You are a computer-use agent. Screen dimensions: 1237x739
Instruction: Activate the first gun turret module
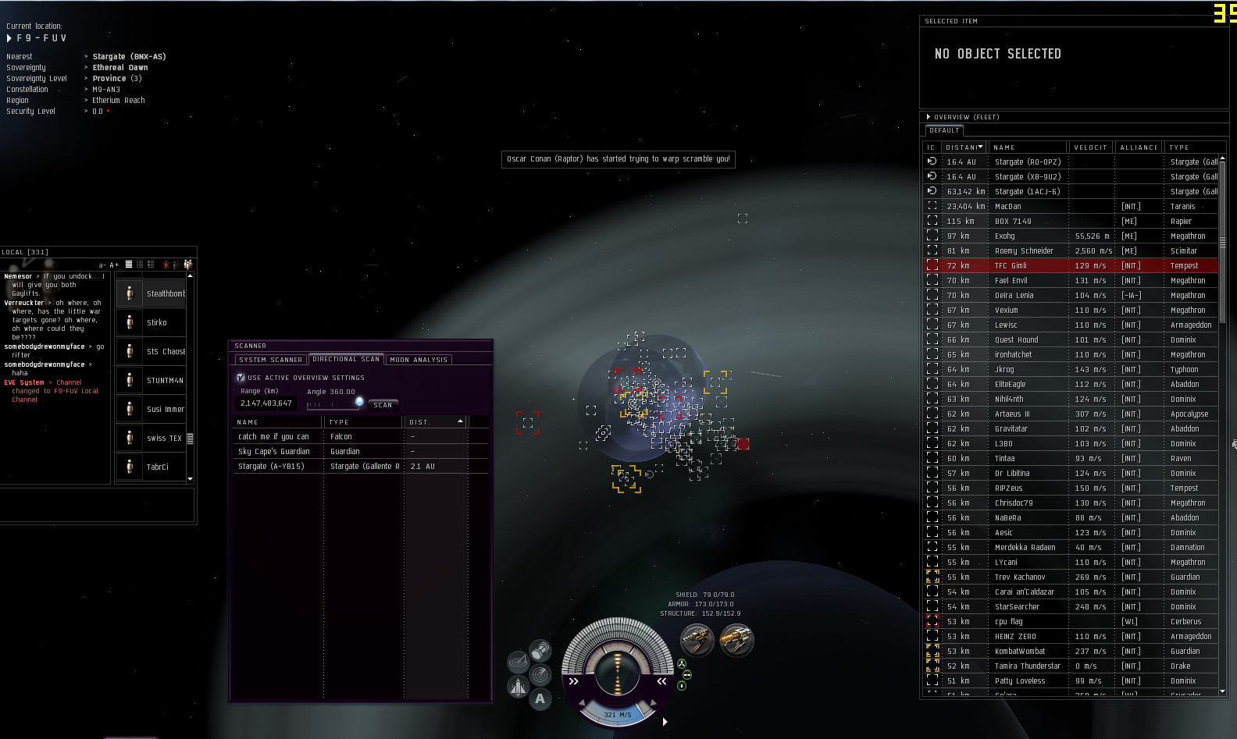point(697,641)
